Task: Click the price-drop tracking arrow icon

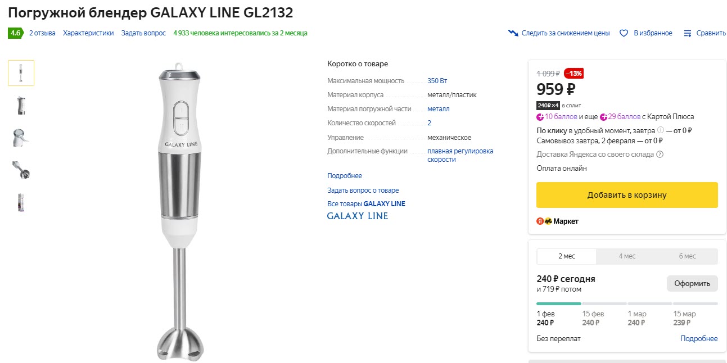Action: coord(513,33)
